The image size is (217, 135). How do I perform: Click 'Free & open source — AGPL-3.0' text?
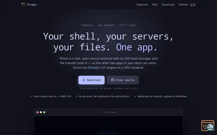(x=52, y=96)
